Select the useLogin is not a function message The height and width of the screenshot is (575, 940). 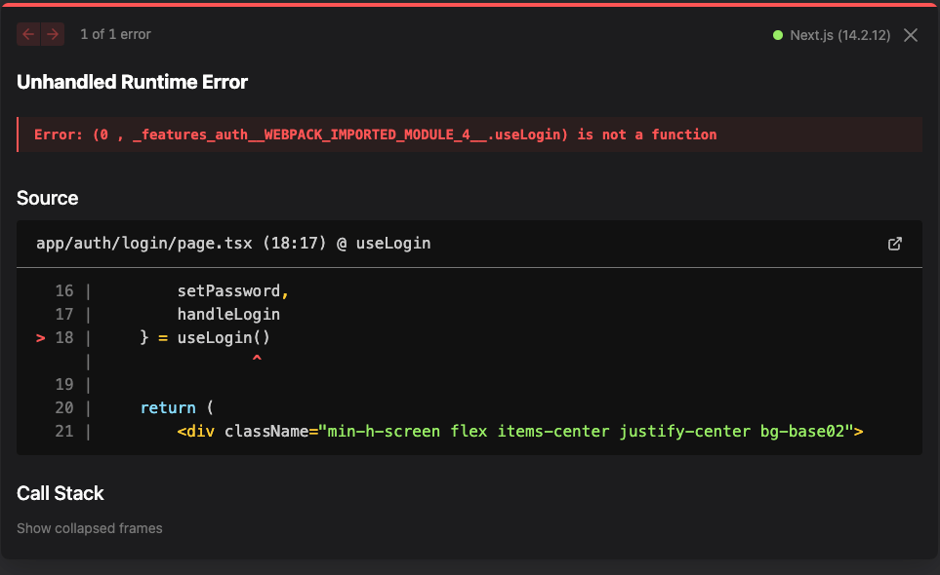[x=375, y=134]
